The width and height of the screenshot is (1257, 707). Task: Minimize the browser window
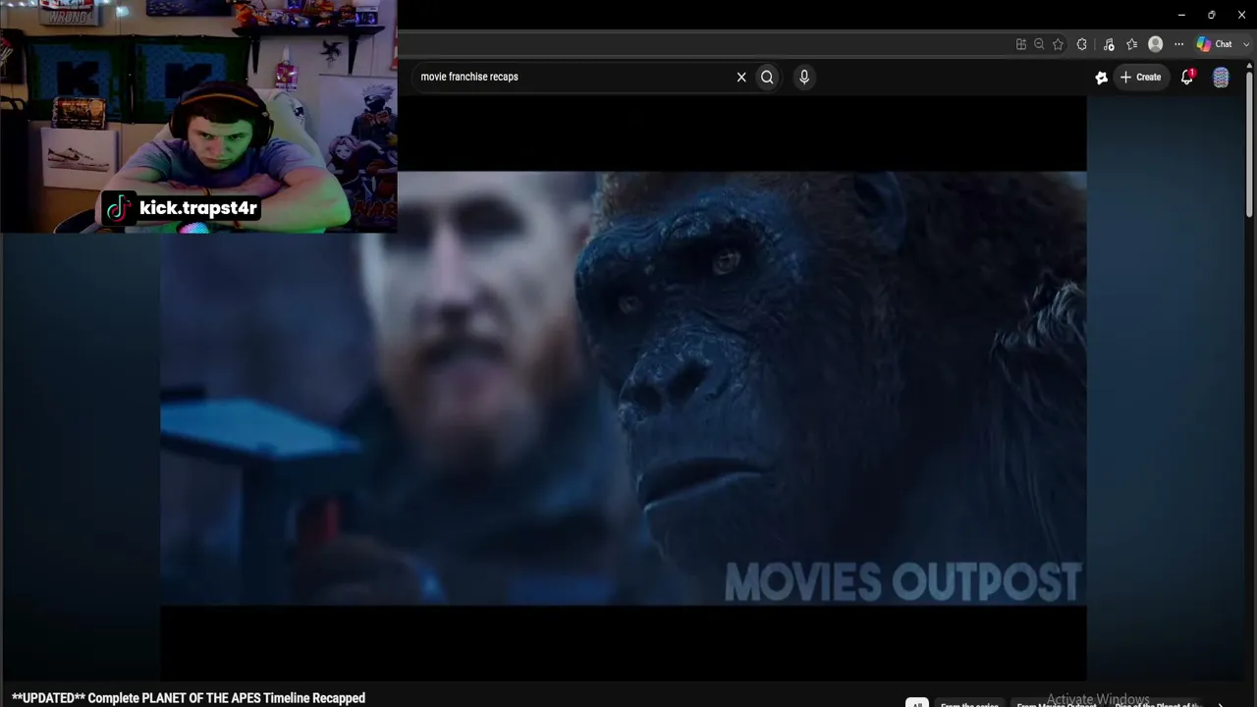[1181, 15]
